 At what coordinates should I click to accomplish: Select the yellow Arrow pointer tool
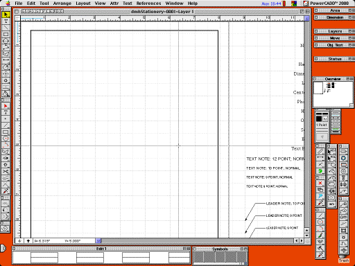pos(6,15)
